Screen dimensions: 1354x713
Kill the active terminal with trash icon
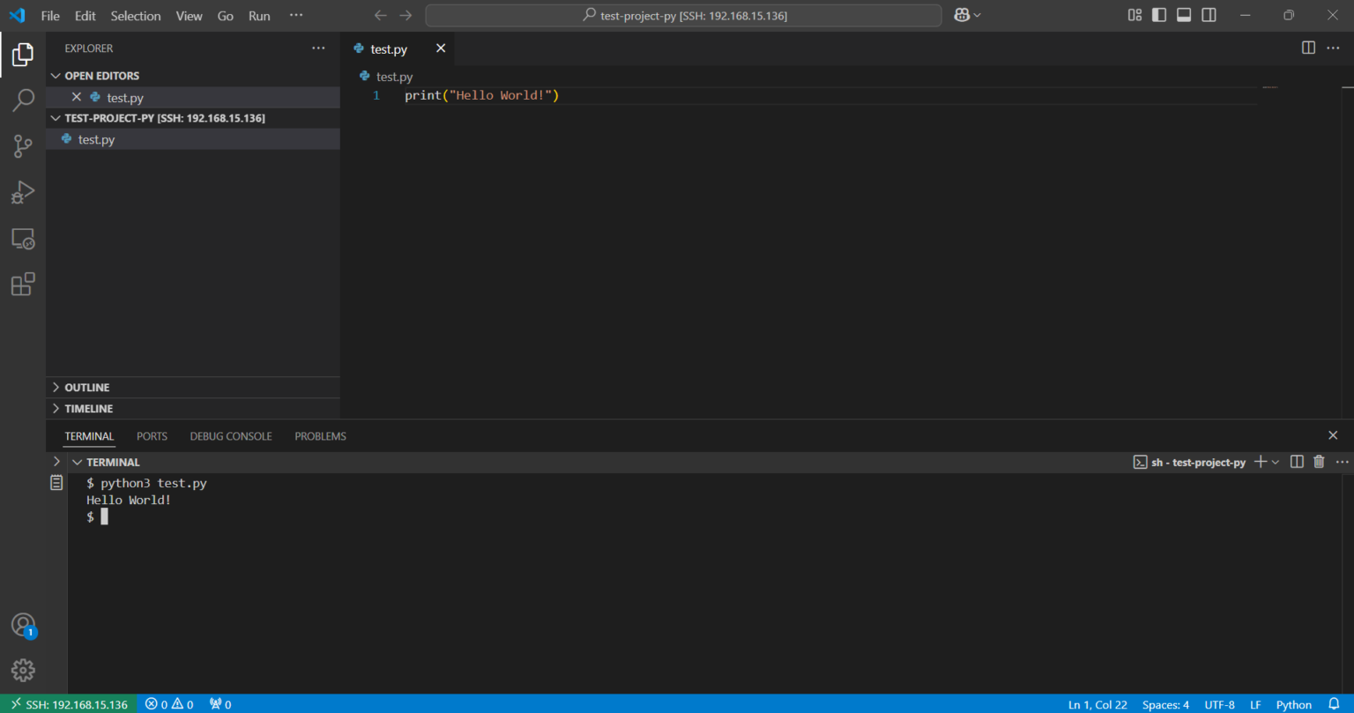[1318, 461]
